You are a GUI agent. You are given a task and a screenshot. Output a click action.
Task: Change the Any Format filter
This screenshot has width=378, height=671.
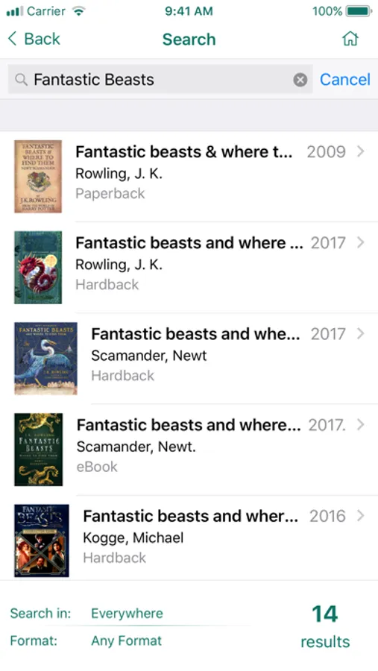127,640
